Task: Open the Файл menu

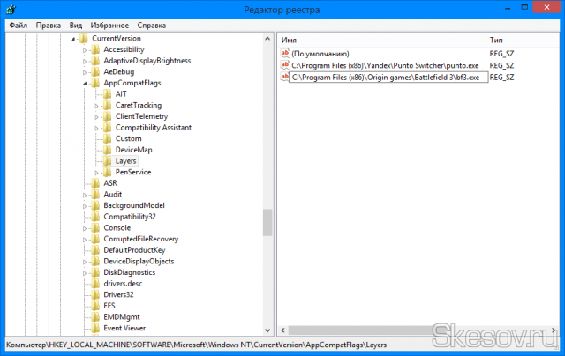Action: tap(19, 26)
